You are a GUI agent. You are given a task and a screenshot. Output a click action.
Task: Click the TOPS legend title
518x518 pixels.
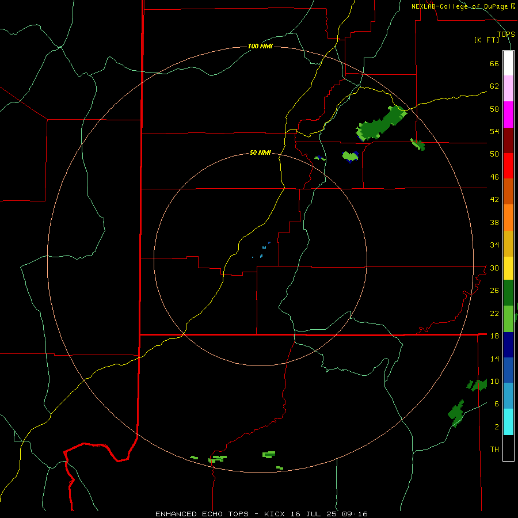click(x=506, y=35)
